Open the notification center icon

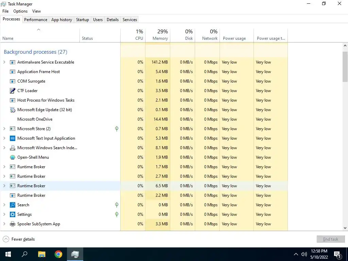point(337,254)
